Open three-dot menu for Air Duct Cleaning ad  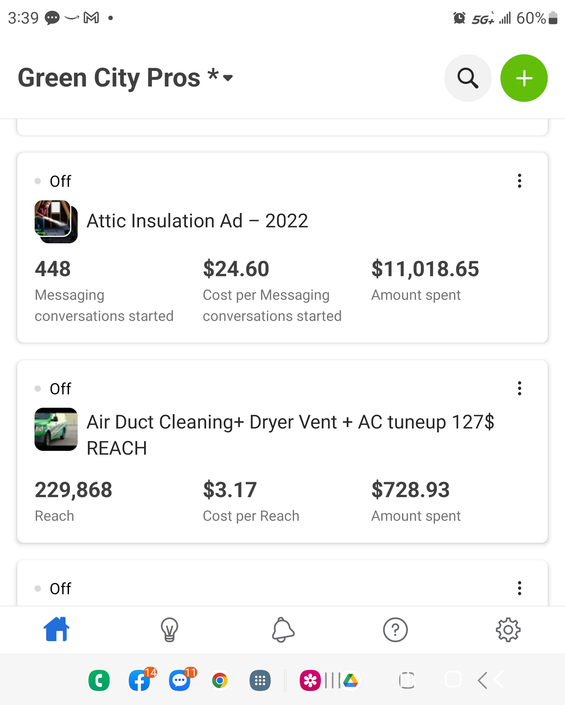[x=519, y=389]
